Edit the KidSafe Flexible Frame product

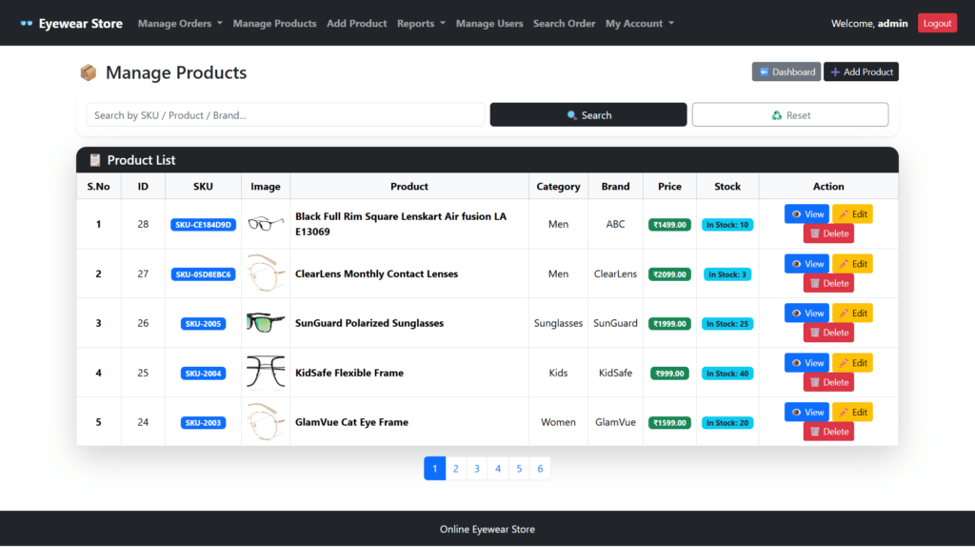[852, 363]
